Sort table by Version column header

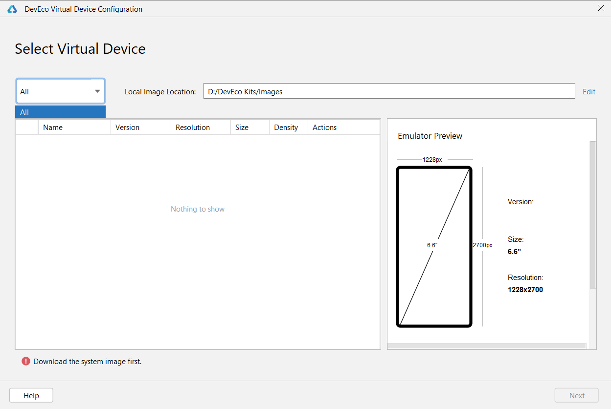(141, 127)
